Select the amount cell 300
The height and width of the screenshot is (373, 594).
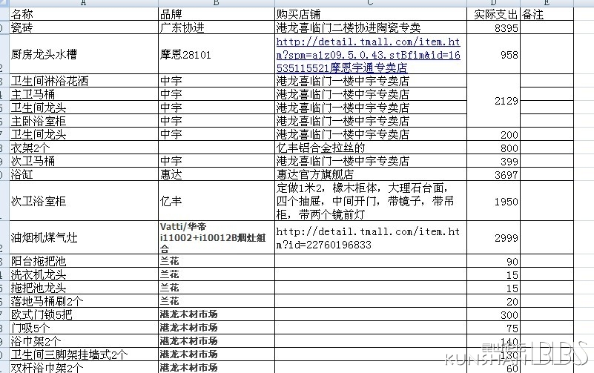click(x=494, y=314)
